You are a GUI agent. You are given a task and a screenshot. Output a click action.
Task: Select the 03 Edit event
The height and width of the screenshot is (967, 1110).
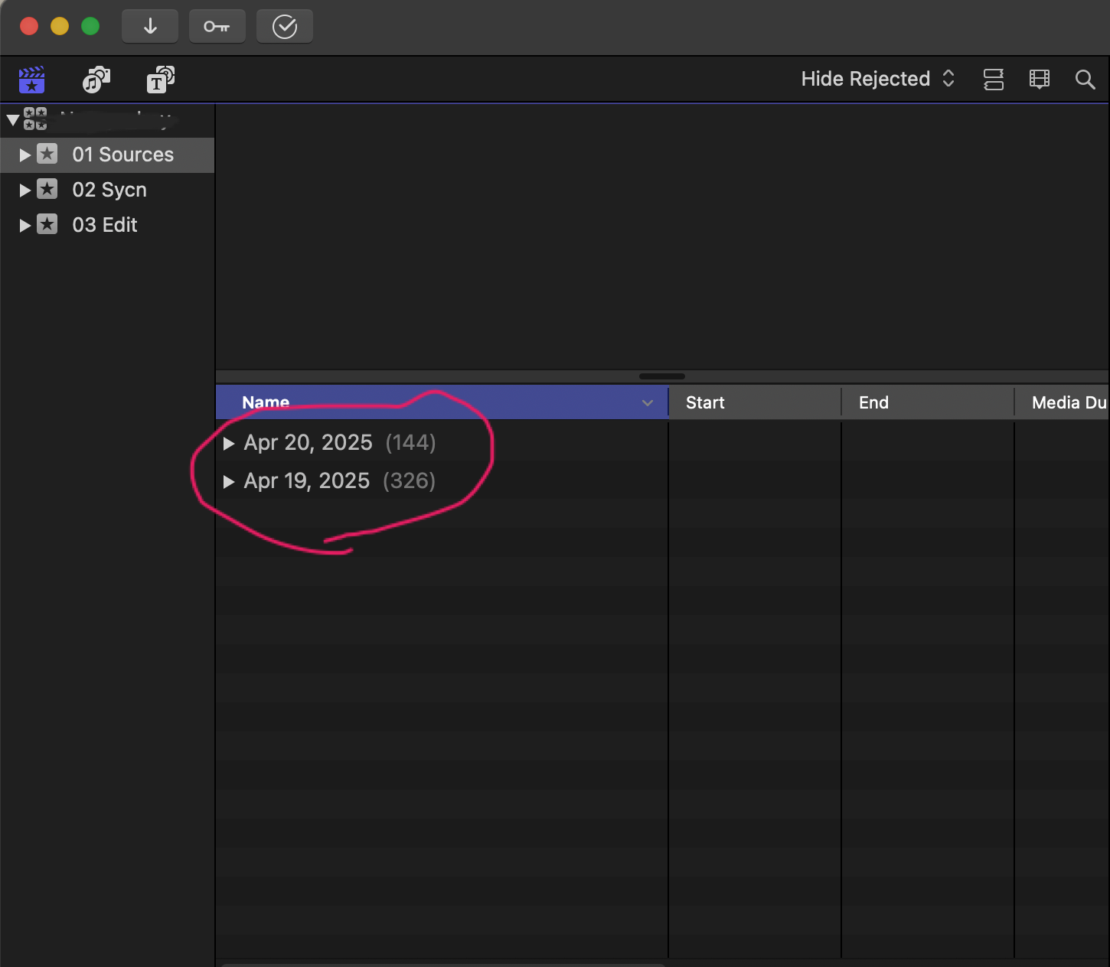(x=105, y=225)
